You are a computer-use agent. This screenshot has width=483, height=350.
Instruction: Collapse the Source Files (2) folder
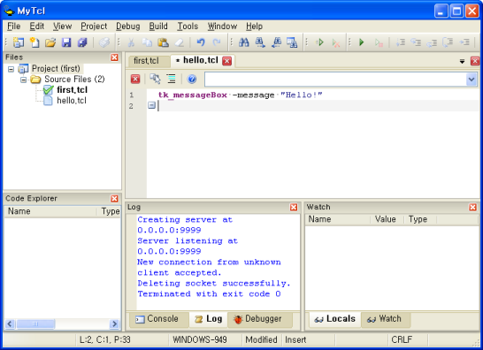point(23,80)
